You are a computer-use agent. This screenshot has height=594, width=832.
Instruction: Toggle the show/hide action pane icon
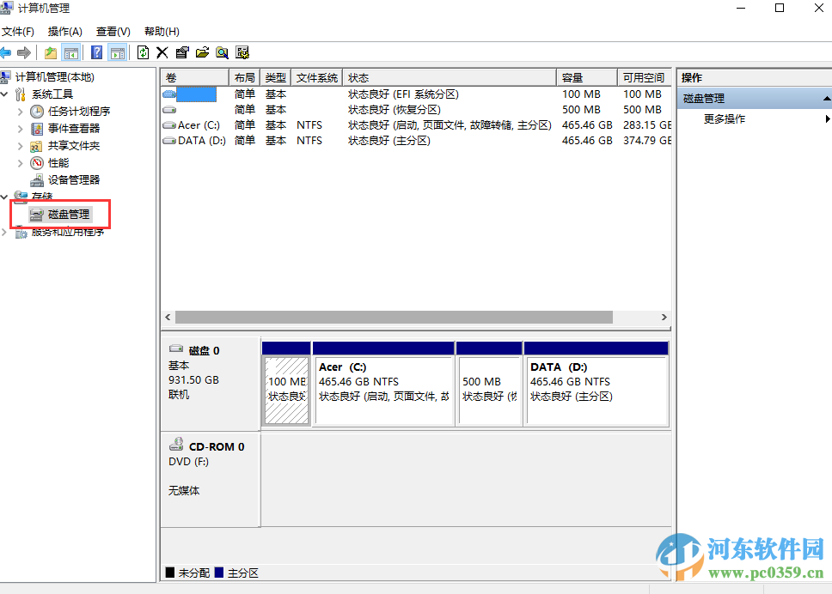[117, 52]
